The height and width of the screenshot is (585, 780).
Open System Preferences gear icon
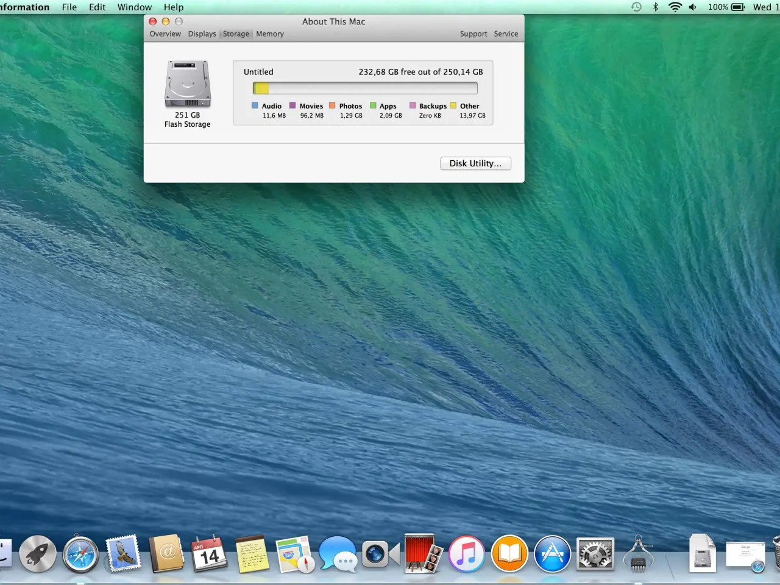pyautogui.click(x=595, y=554)
